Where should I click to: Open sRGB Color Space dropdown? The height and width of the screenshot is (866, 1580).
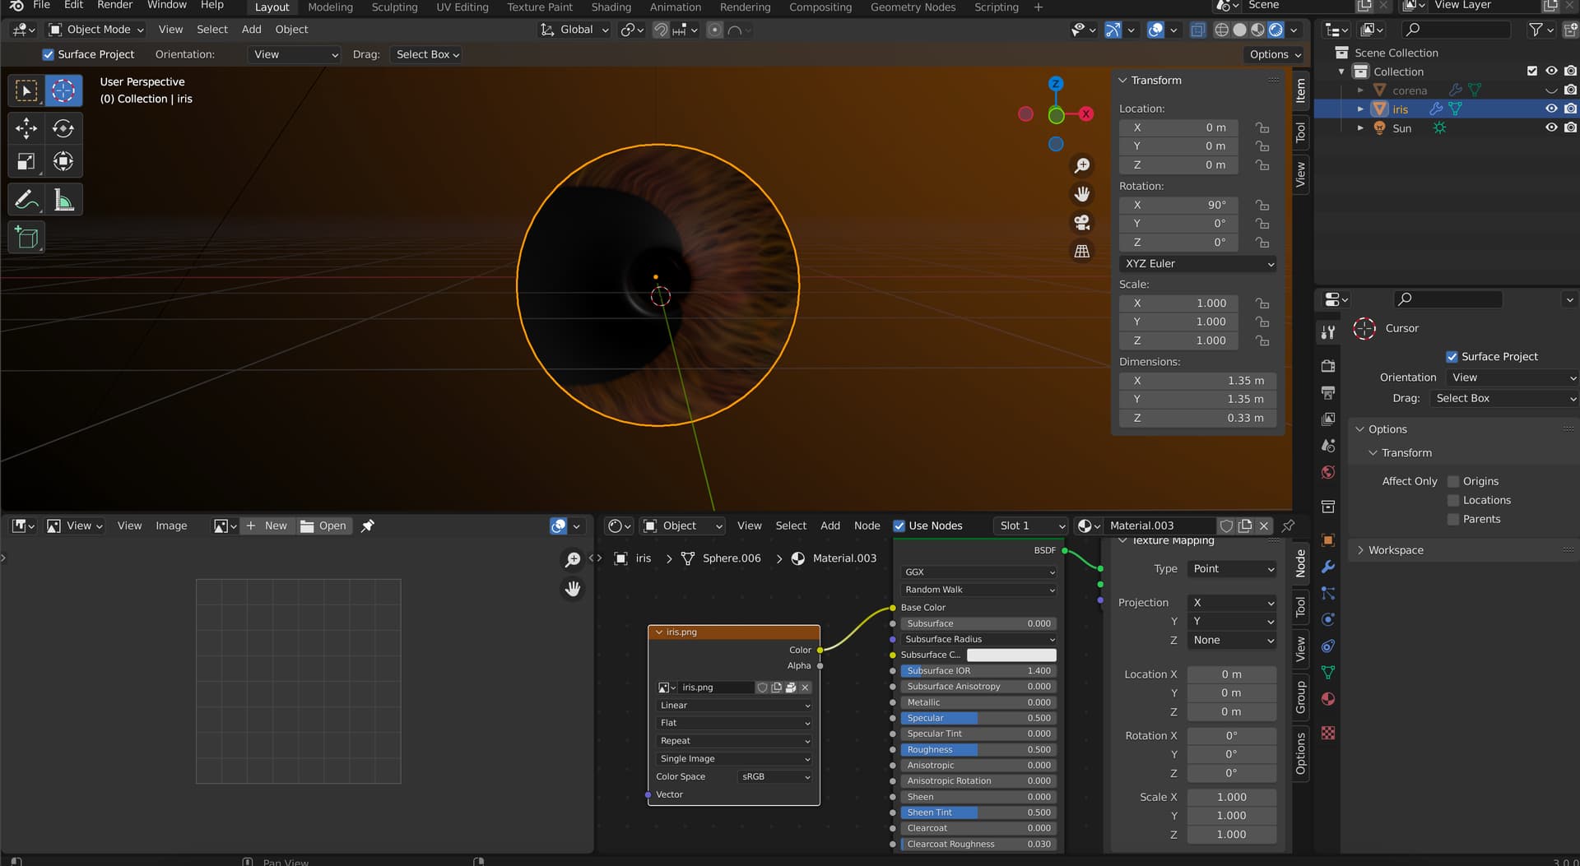(775, 776)
